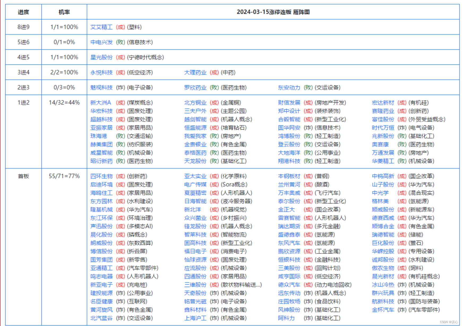Click the 福日电子 stock link
The image size is (462, 326).
195,251
